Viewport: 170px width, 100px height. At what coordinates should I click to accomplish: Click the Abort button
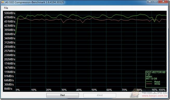tap(100, 95)
